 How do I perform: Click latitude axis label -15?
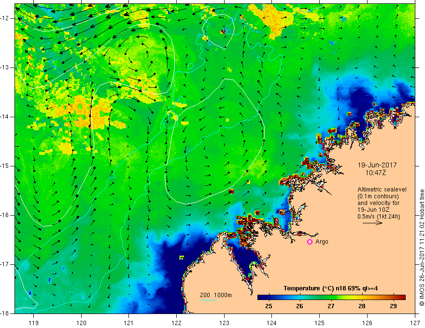tap(5, 166)
